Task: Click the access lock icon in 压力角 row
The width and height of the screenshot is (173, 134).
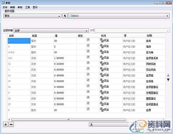Action: click(x=102, y=52)
